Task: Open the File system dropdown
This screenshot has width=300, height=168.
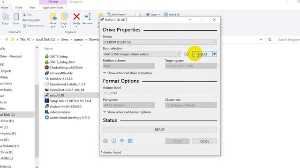Action: pos(129,105)
